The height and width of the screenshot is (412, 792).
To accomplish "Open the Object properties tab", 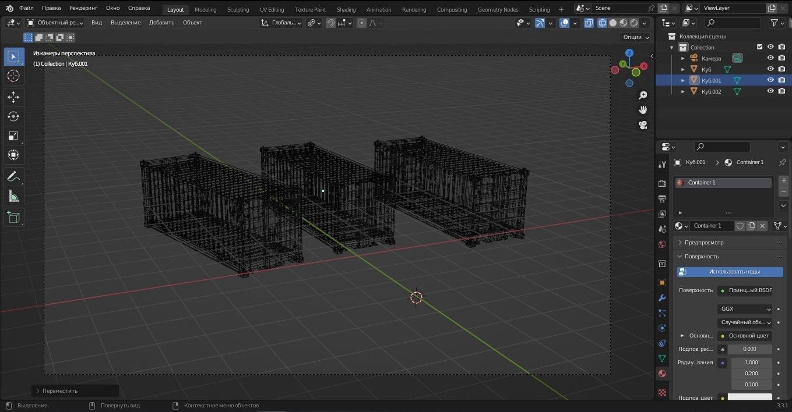I will pyautogui.click(x=662, y=283).
